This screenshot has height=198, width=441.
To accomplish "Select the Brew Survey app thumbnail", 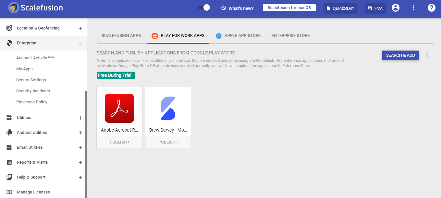I will (x=168, y=108).
